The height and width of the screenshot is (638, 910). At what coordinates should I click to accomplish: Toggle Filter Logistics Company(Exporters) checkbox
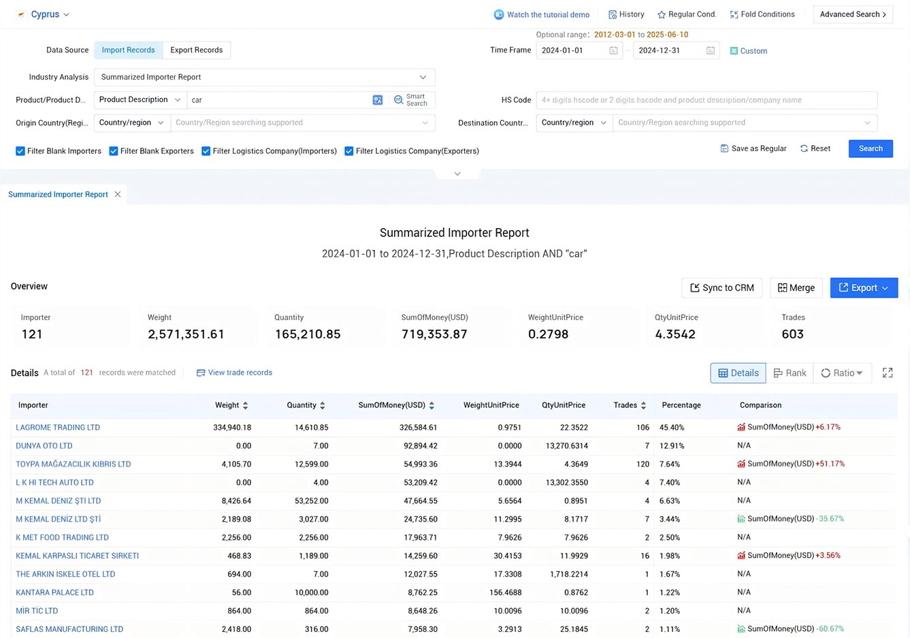[x=349, y=151]
